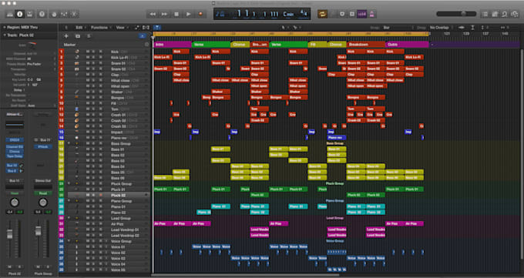This screenshot has height=278, width=524.
Task: Add a new track with plus button
Action: point(66,36)
